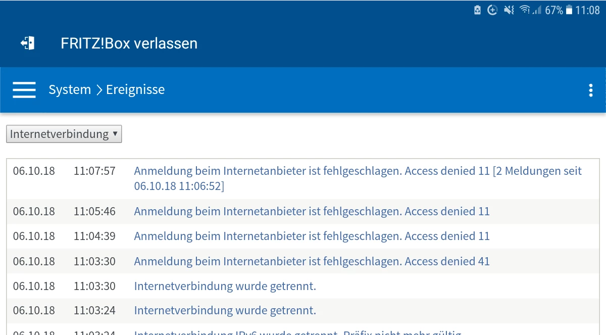The height and width of the screenshot is (335, 606).
Task: Expand the Internetverbindung filter dropdown
Action: point(64,134)
